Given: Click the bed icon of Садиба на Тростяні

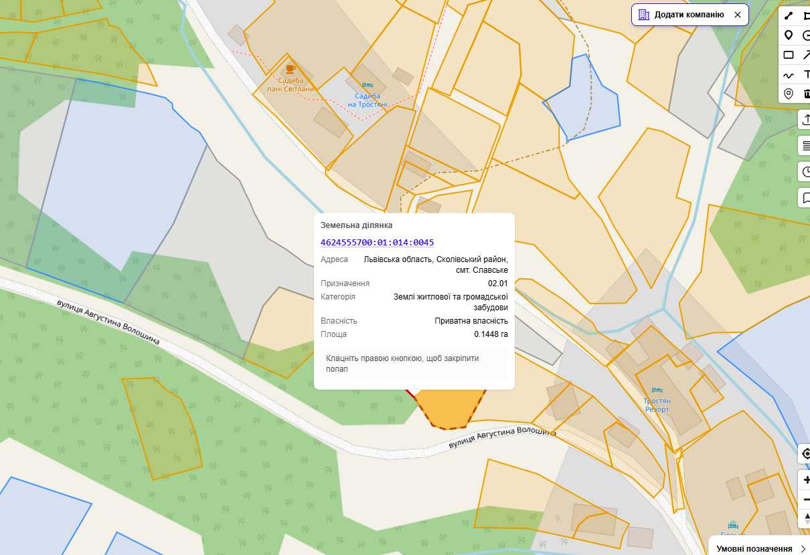Looking at the screenshot, I should tap(367, 85).
